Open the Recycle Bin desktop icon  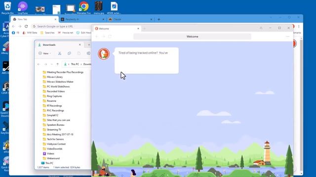(7, 8)
